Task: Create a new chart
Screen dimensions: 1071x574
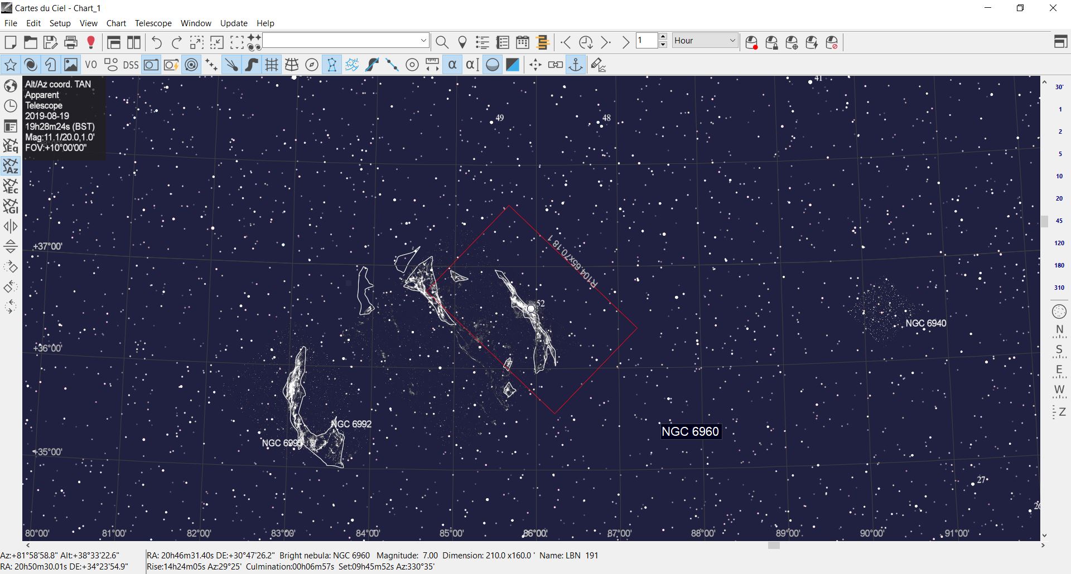Action: 10,42
